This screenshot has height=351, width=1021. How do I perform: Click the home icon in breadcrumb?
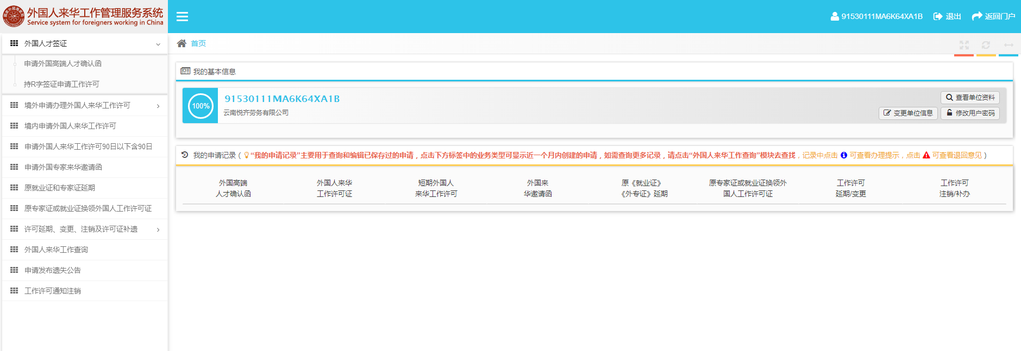181,43
